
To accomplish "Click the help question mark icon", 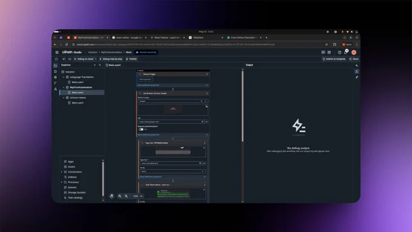I will [339, 52].
